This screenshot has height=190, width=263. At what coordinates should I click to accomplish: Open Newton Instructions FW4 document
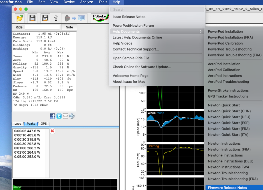(228, 167)
